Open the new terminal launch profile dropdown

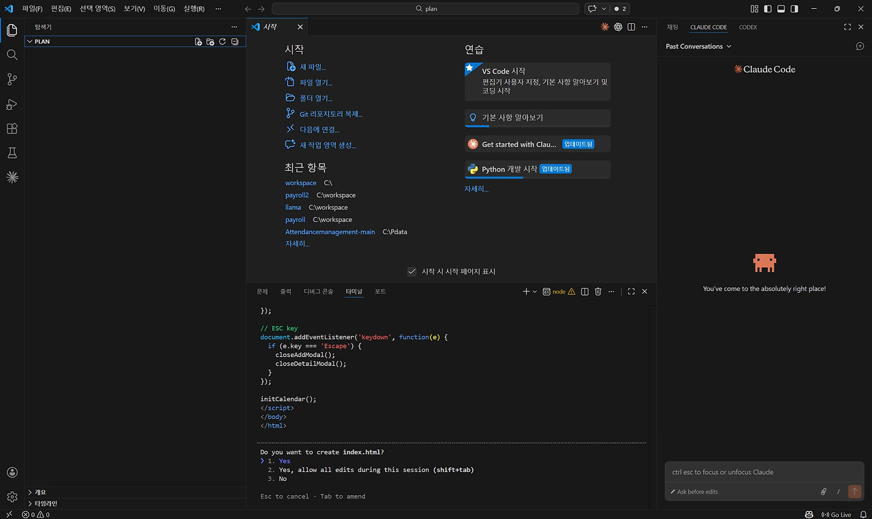pyautogui.click(x=535, y=292)
